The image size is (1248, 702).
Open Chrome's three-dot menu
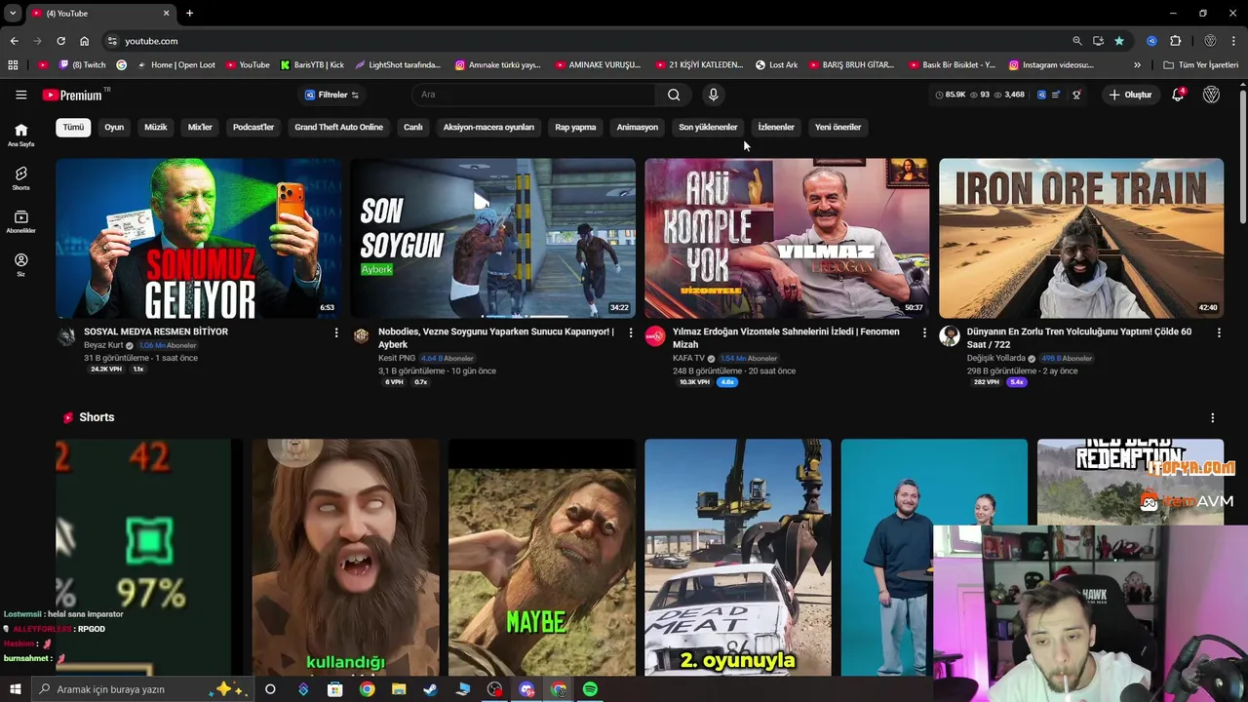coord(1234,41)
